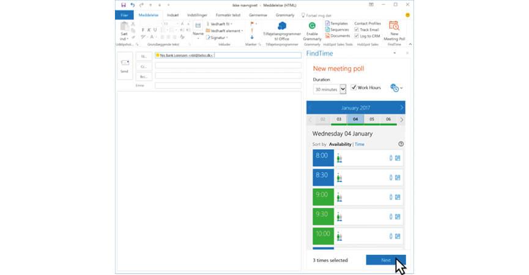Toggle the Log to CRM checkbox

[x=357, y=35]
